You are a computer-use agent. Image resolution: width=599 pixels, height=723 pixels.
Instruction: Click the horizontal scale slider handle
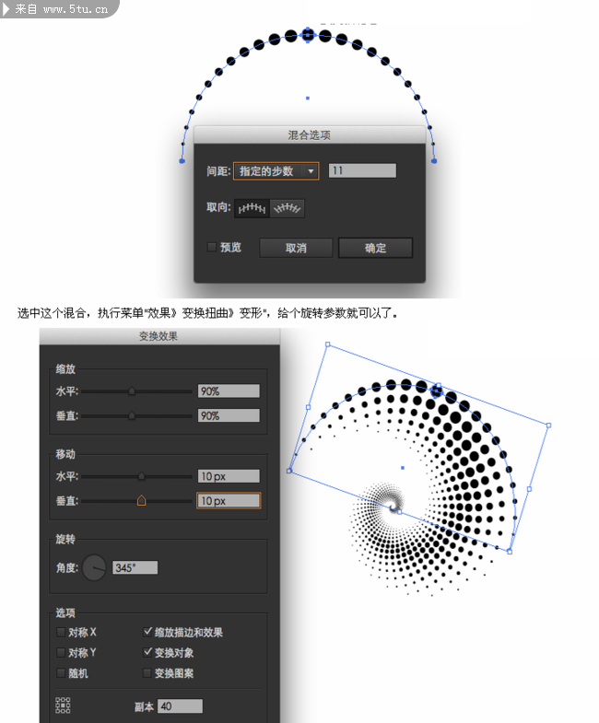pos(132,391)
